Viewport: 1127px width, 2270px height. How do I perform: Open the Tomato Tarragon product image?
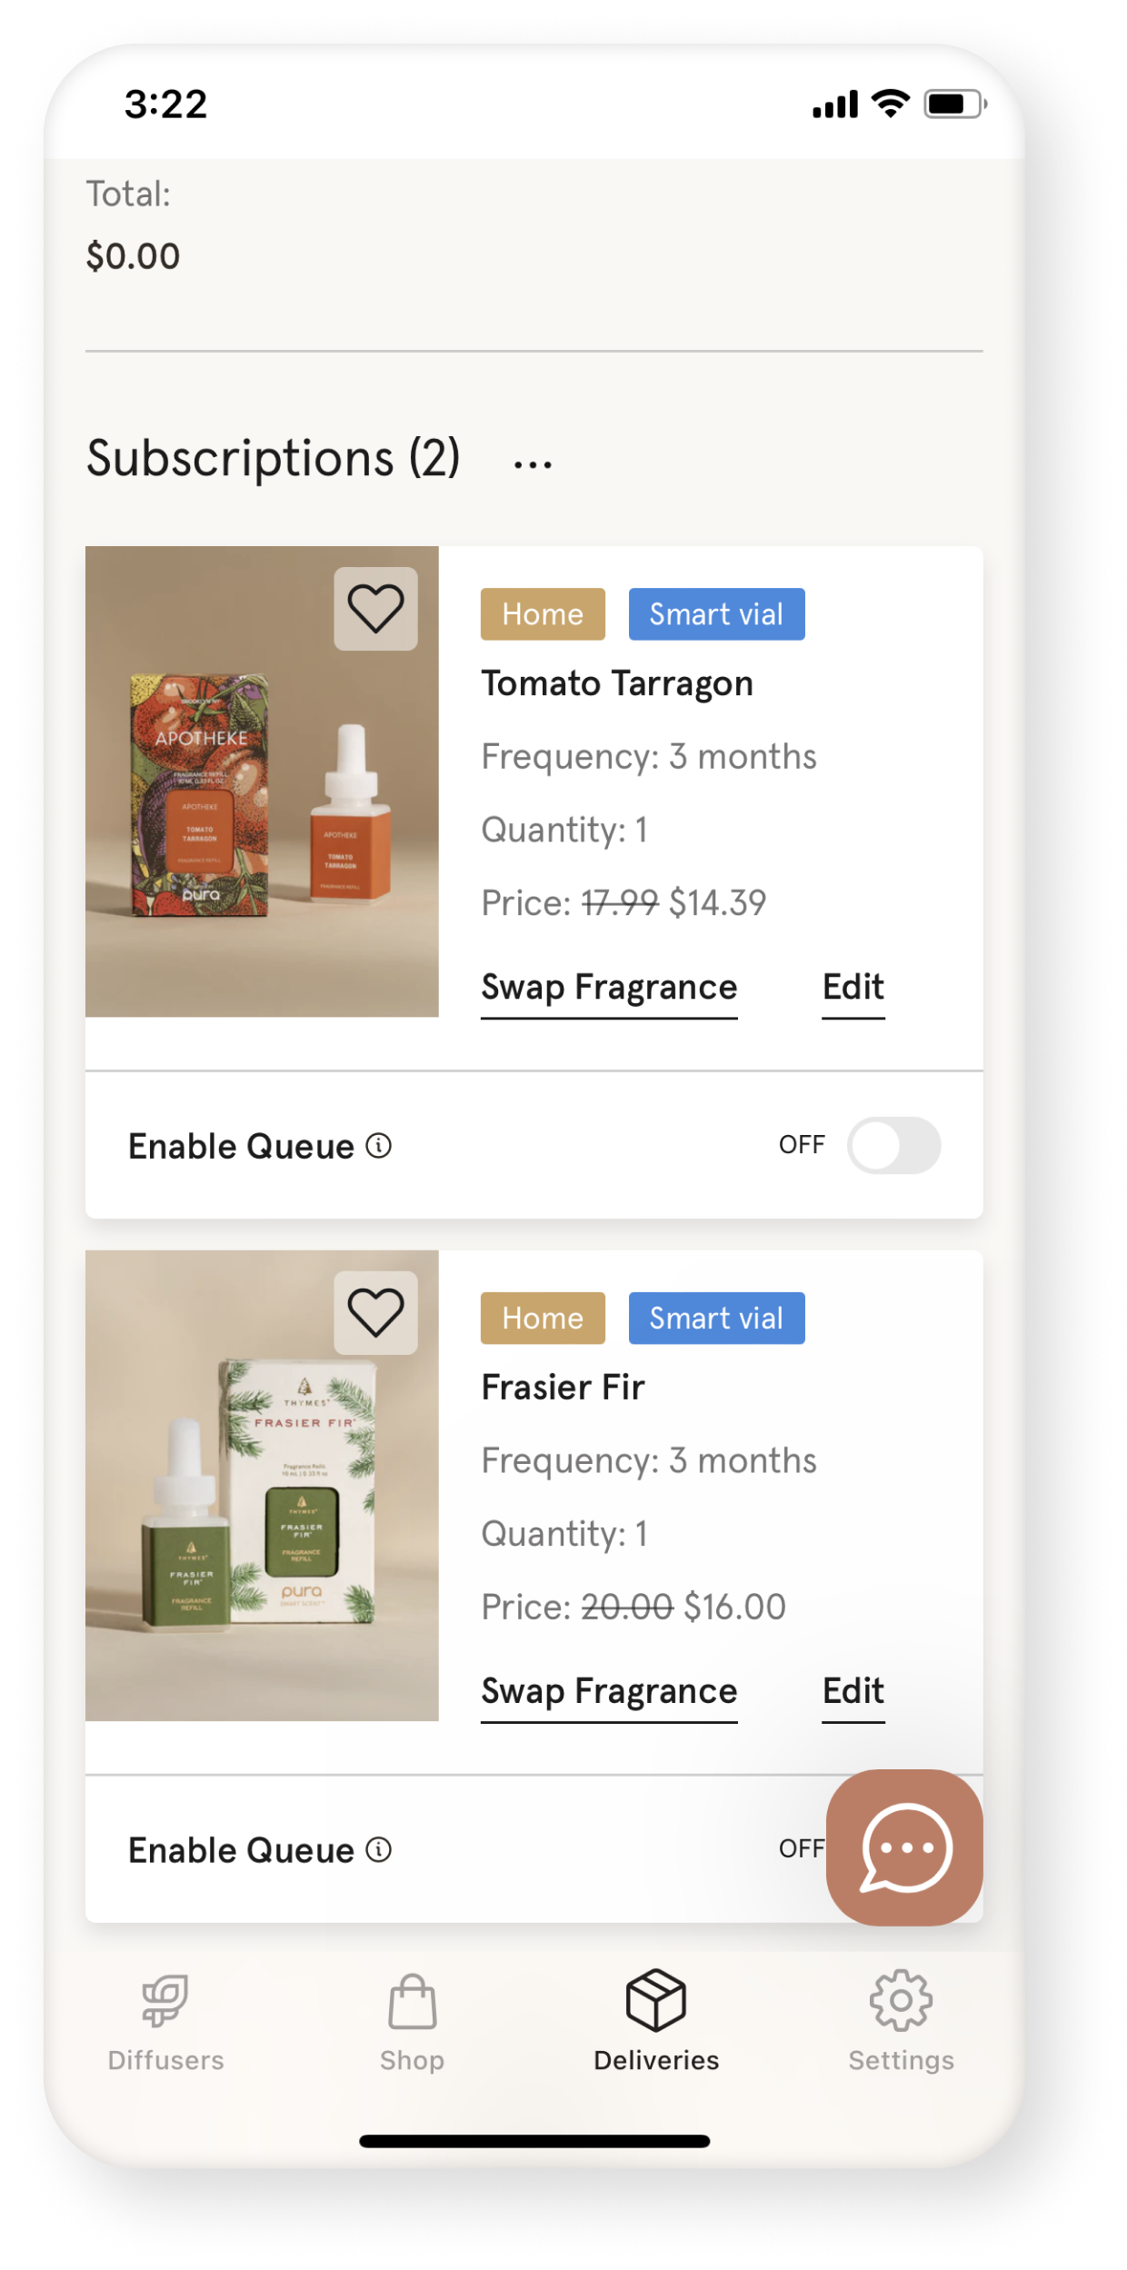(x=262, y=782)
